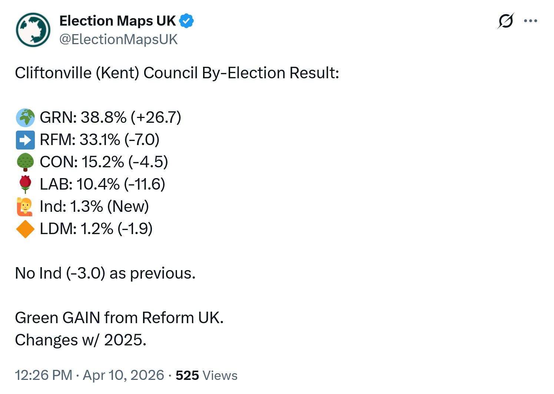Click the blue verified badge

click(x=186, y=21)
